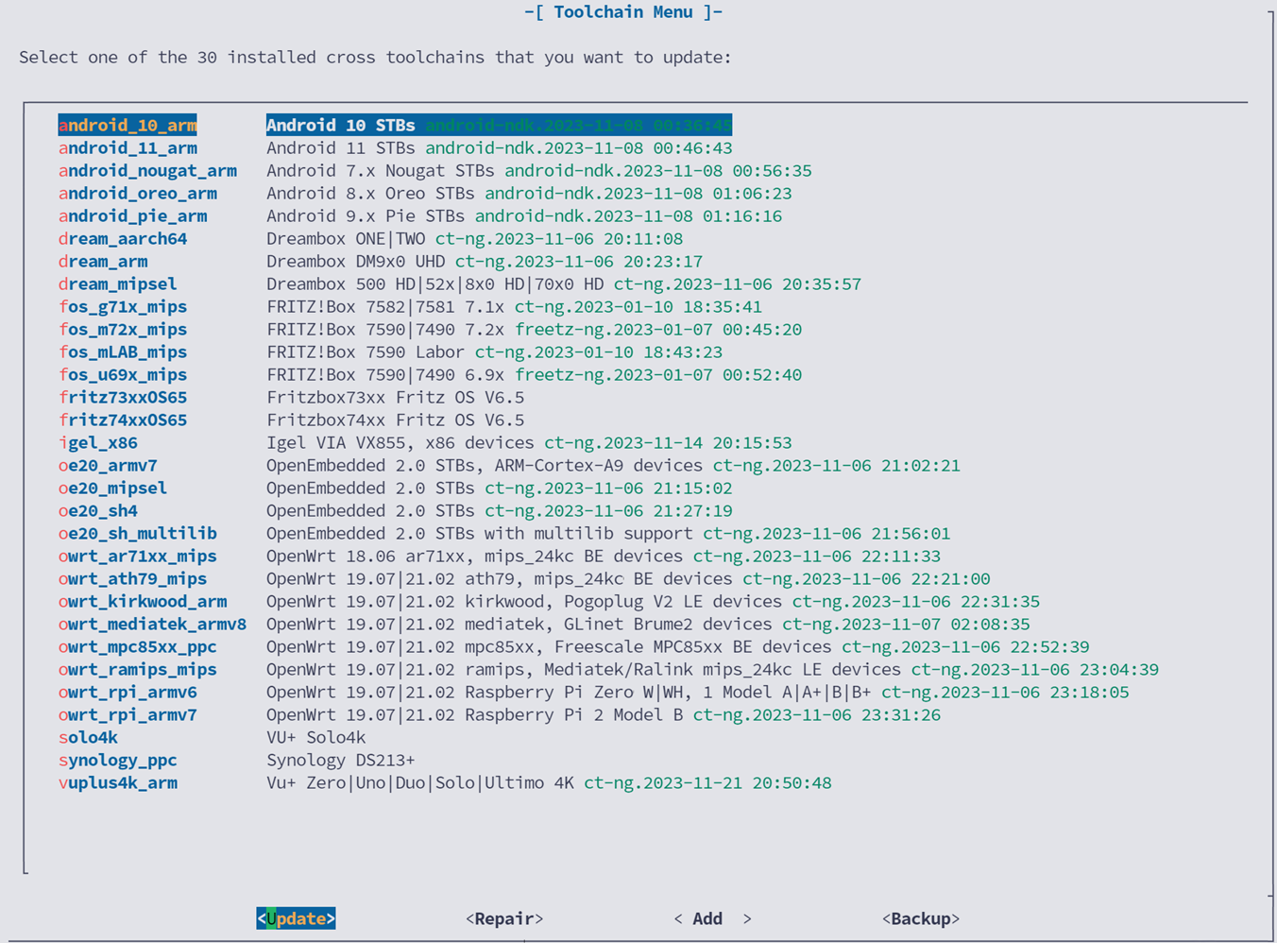1277x943 pixels.
Task: Choose owrt_ath79_mips toolchain
Action: pyautogui.click(x=132, y=578)
